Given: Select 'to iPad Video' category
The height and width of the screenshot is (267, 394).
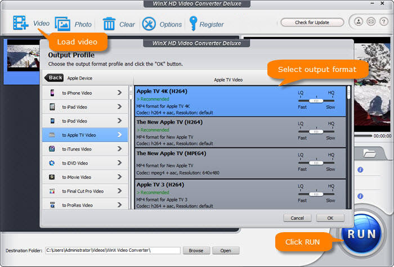Looking at the screenshot, I should pyautogui.click(x=85, y=107).
